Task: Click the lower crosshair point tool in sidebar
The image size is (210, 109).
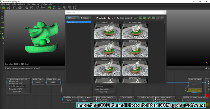Action: 2,28
